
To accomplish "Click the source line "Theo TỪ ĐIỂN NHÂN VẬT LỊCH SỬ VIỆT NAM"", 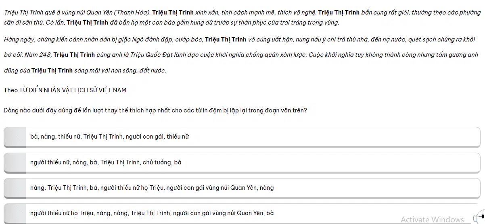I will click(65, 90).
